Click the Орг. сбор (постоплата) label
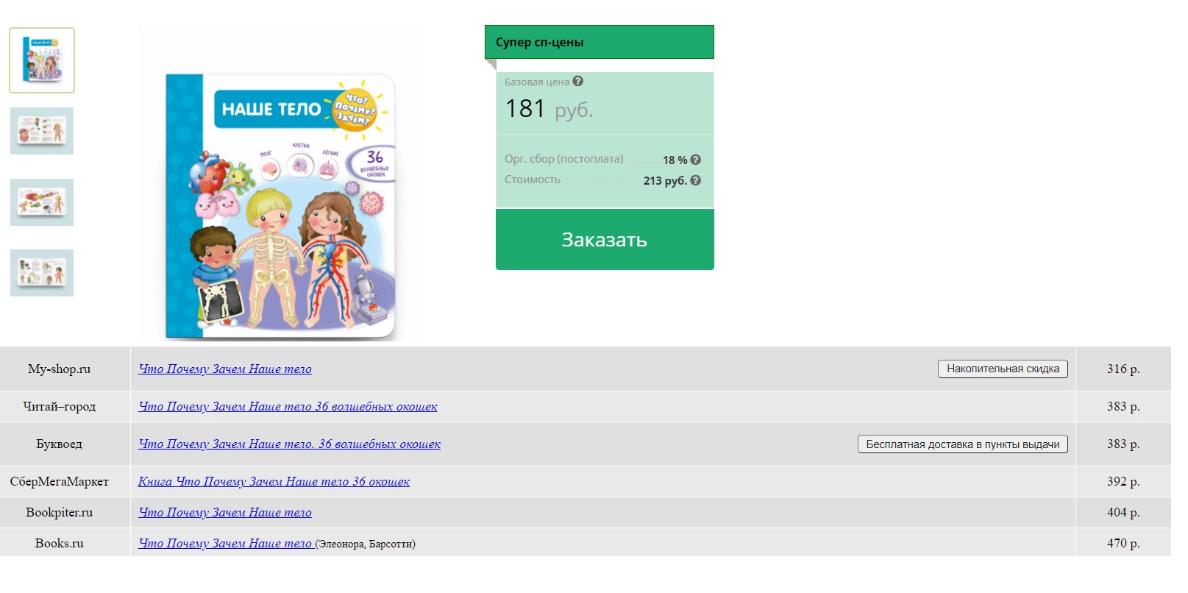This screenshot has height=593, width=1188. click(563, 159)
